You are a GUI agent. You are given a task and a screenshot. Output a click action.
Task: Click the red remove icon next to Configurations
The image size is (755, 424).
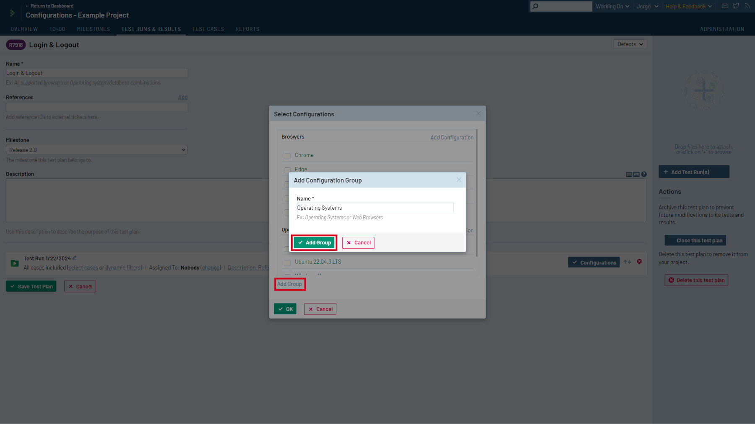pos(639,262)
